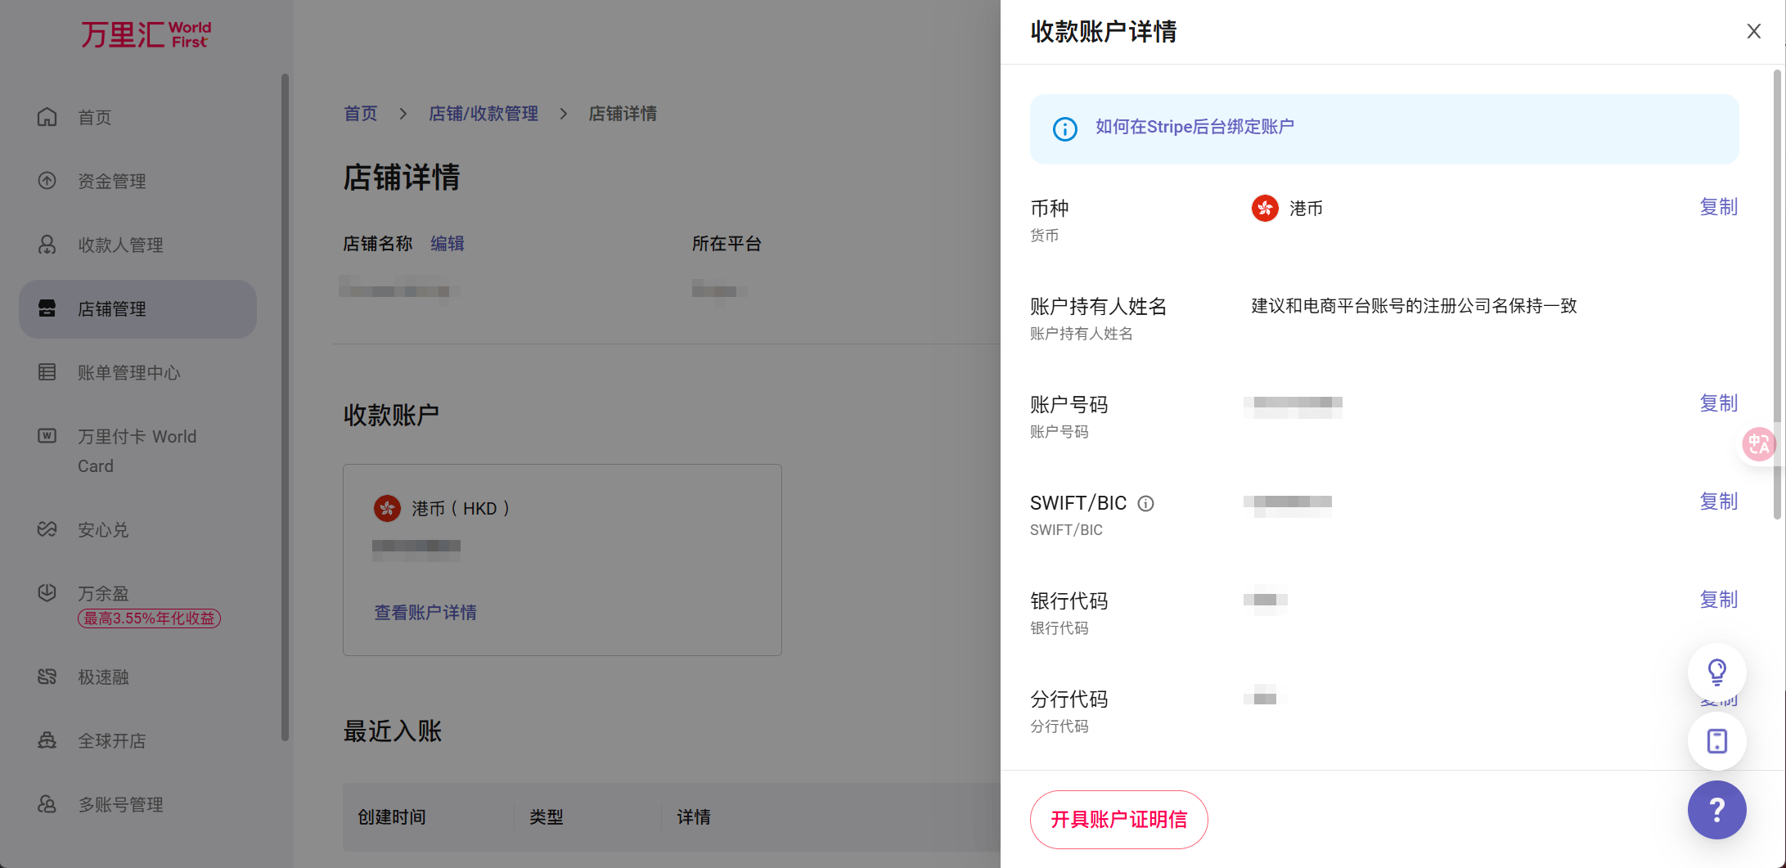Open the purple help question-mark button
This screenshot has height=868, width=1786.
(1716, 809)
